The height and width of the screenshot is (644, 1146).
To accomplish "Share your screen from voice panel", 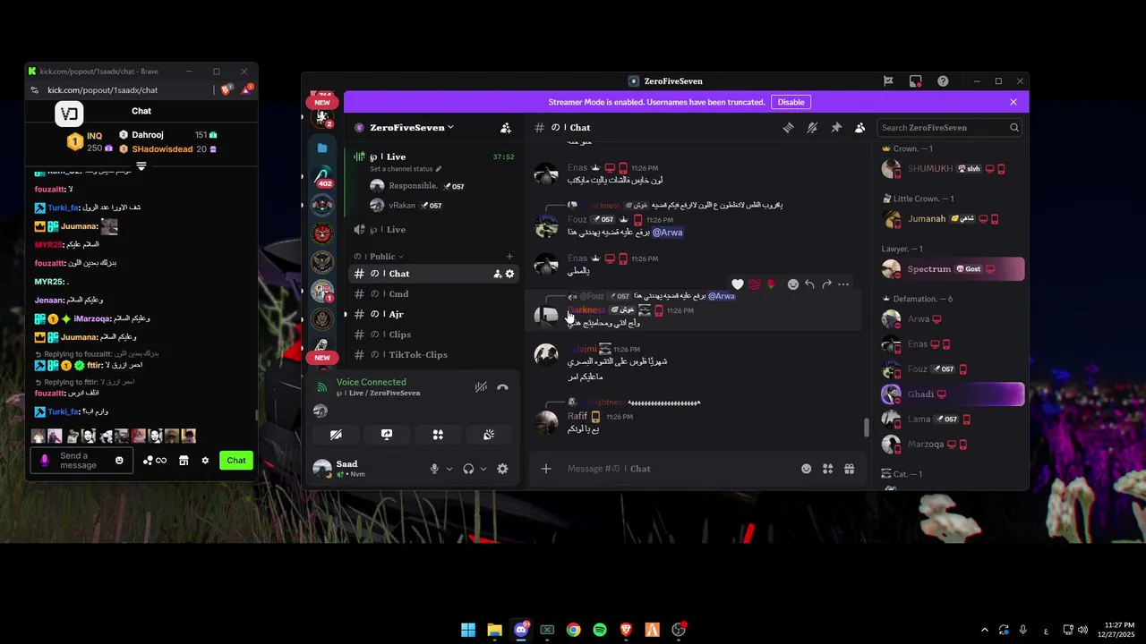I will 387,435.
